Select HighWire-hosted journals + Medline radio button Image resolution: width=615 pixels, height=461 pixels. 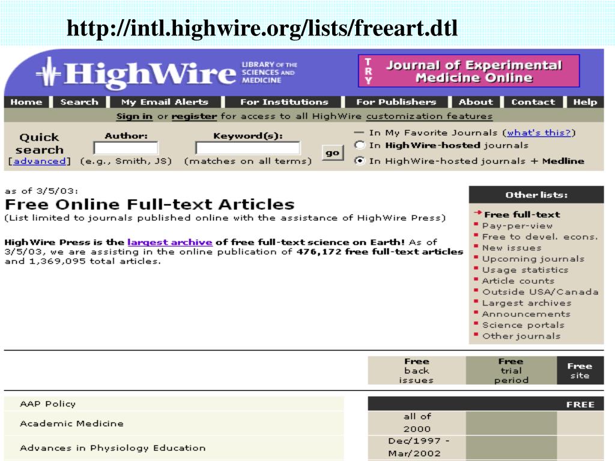(359, 161)
